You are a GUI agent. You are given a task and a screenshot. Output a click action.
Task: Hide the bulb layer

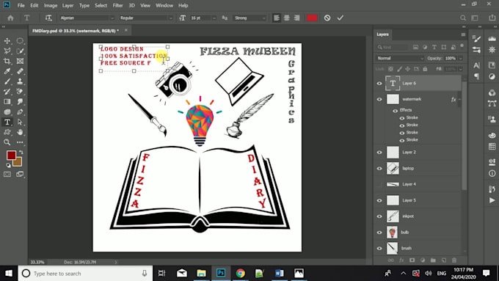click(x=379, y=233)
